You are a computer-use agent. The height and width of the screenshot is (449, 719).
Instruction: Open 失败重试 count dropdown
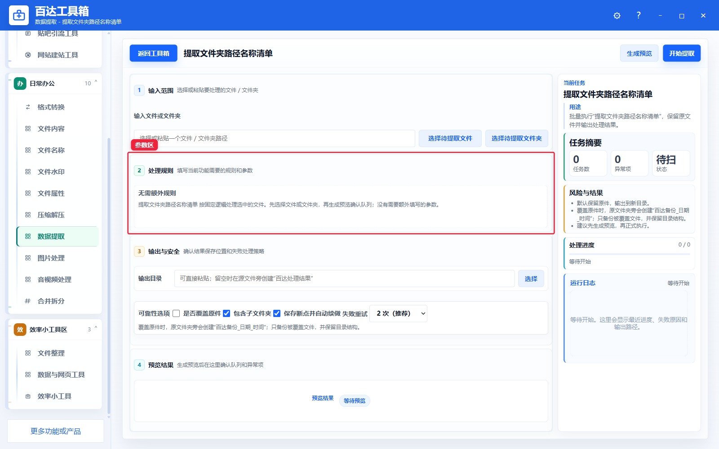[398, 313]
